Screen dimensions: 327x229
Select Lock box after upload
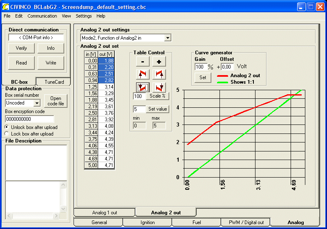click(29, 134)
